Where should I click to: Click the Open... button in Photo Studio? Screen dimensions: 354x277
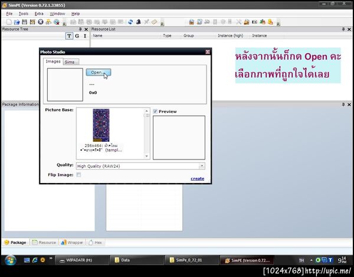coord(98,72)
